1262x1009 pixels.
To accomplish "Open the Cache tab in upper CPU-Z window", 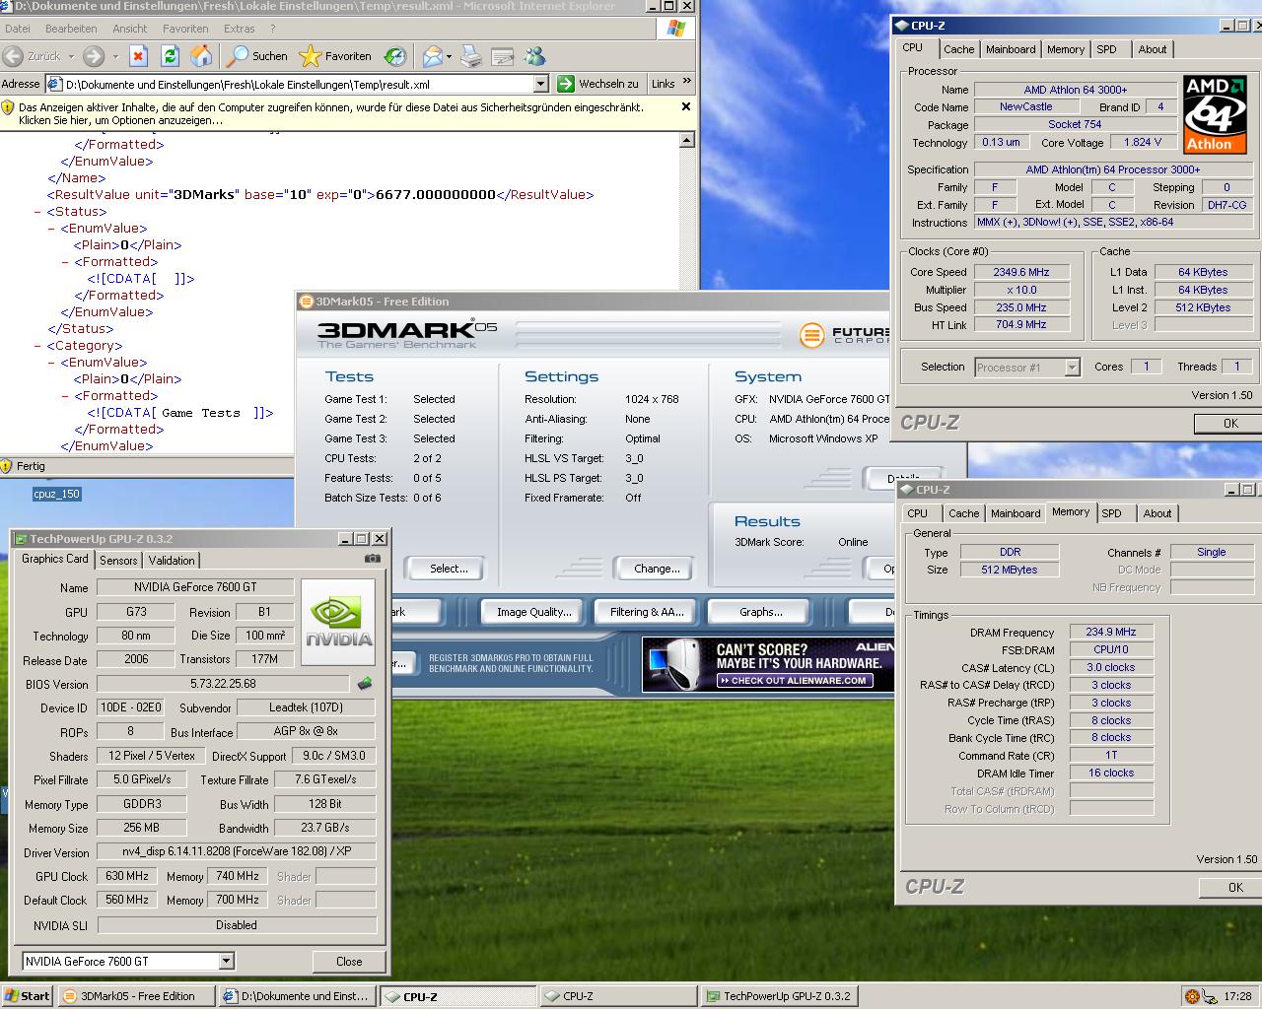I will click(x=958, y=49).
